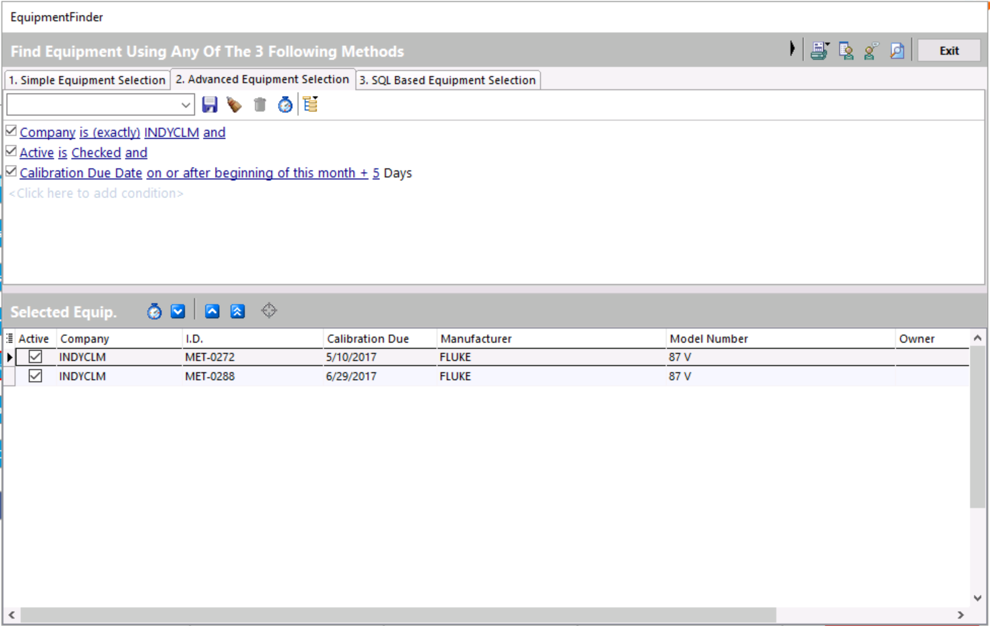Image resolution: width=990 pixels, height=626 pixels.
Task: Click the blue down-arrow button in Selected Equip.
Action: coord(178,311)
